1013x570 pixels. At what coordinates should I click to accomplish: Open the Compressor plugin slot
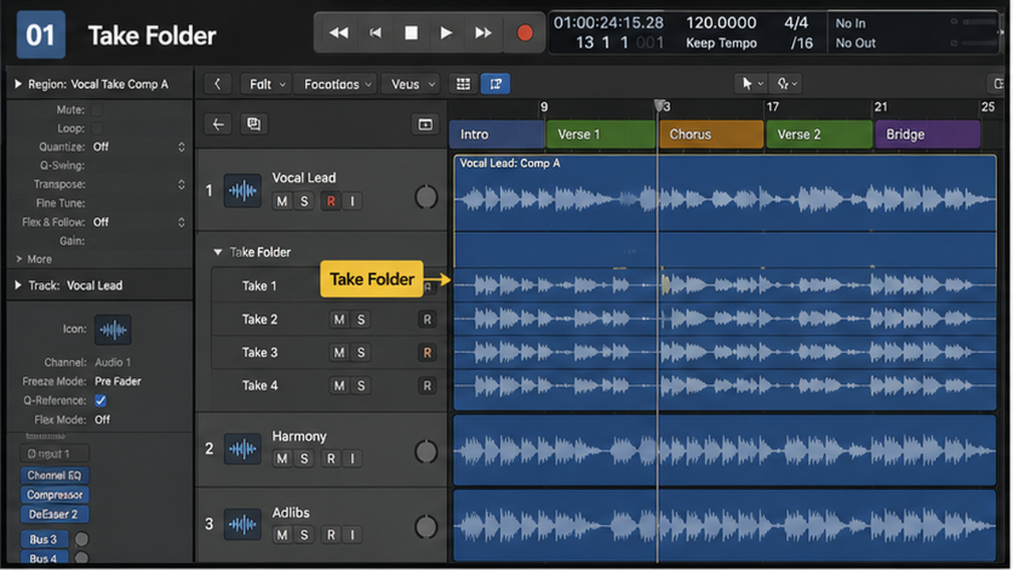(55, 495)
